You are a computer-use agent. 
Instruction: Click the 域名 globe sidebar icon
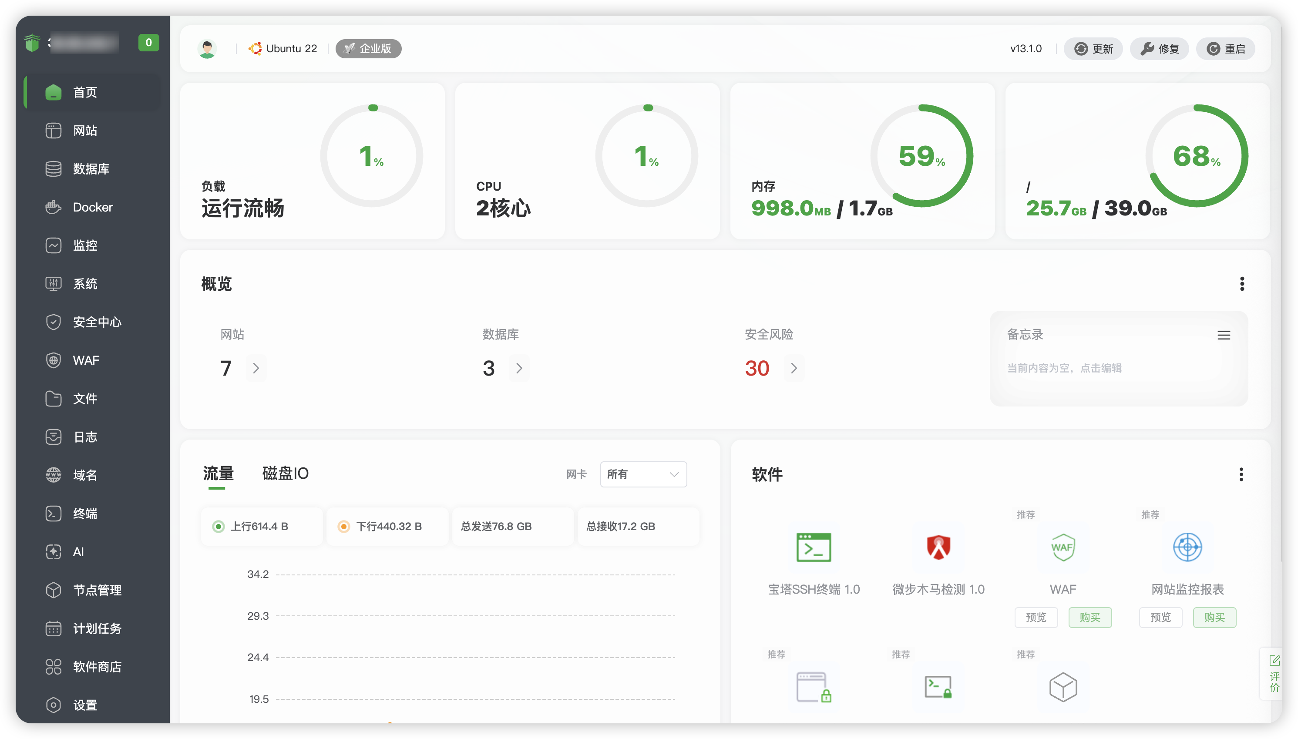[x=53, y=475]
